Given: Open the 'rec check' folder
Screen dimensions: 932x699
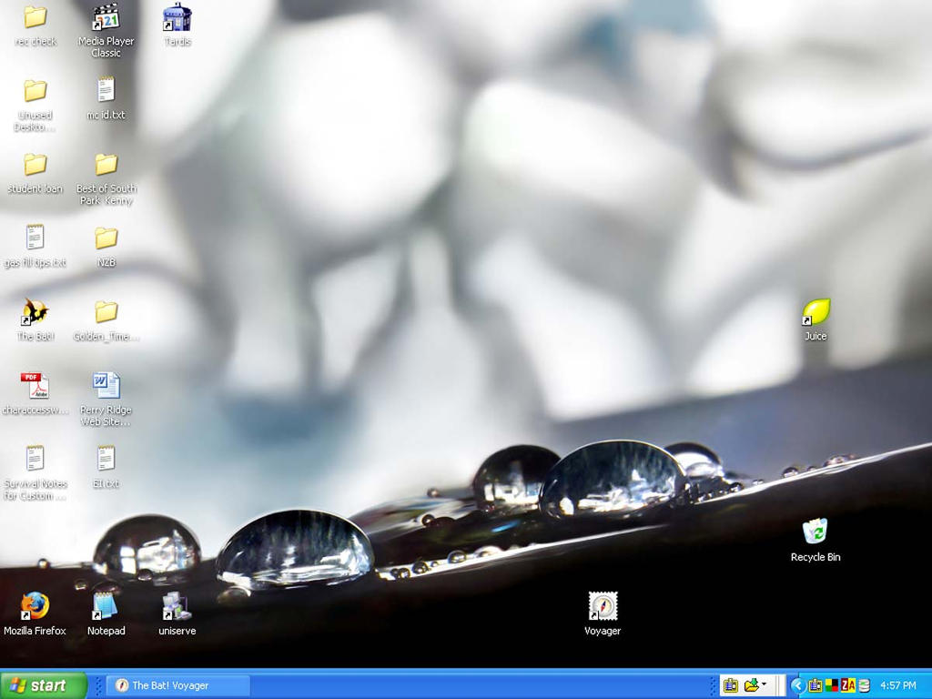Looking at the screenshot, I should [x=35, y=26].
